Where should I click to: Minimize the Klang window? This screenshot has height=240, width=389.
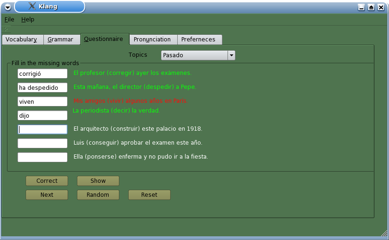point(361,7)
